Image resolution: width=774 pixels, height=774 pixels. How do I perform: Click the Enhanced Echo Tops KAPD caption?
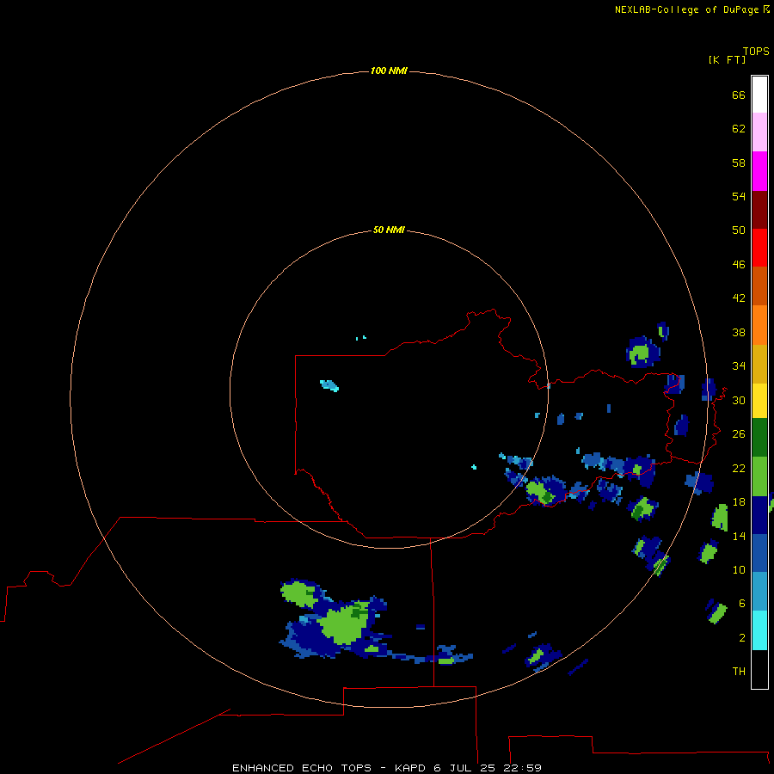[387, 768]
